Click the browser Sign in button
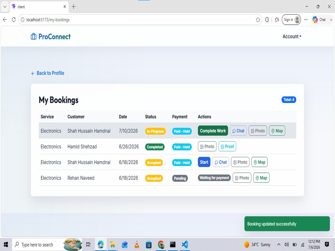 [291, 20]
